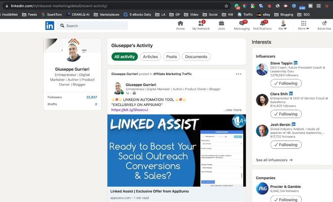The image size is (333, 202).
Task: Expand the Work apps grid menu
Action: tap(303, 25)
